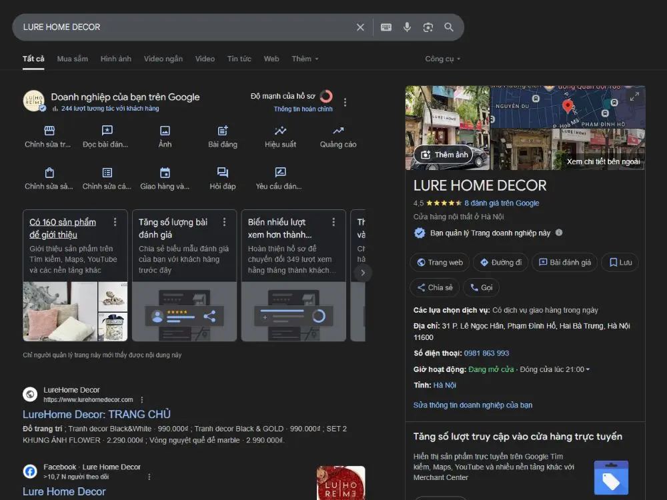667x500 pixels.
Task: Open LureHome Decor: TRANG CHỦ result link
Action: pos(97,414)
